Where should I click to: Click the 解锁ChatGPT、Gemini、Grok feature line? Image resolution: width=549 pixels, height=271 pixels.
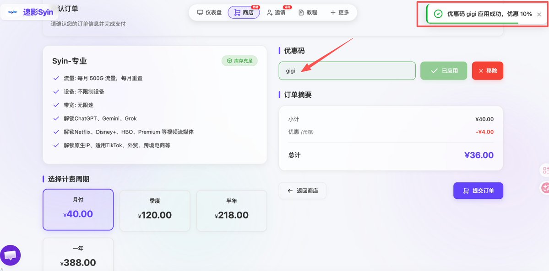100,118
